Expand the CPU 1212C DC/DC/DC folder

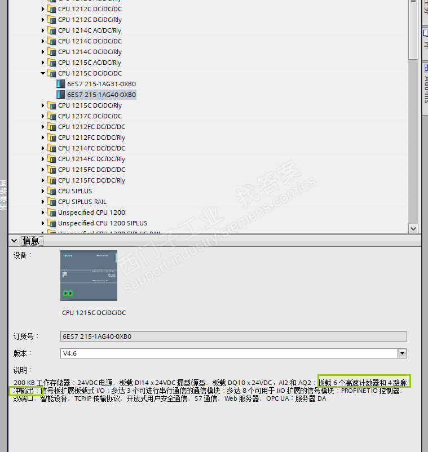pyautogui.click(x=43, y=9)
